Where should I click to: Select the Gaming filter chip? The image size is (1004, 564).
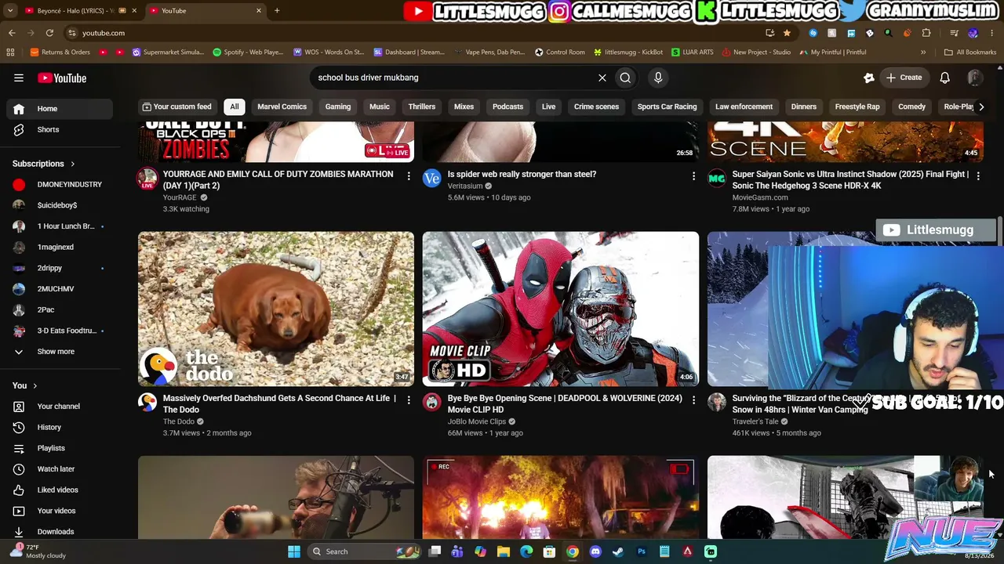(338, 107)
